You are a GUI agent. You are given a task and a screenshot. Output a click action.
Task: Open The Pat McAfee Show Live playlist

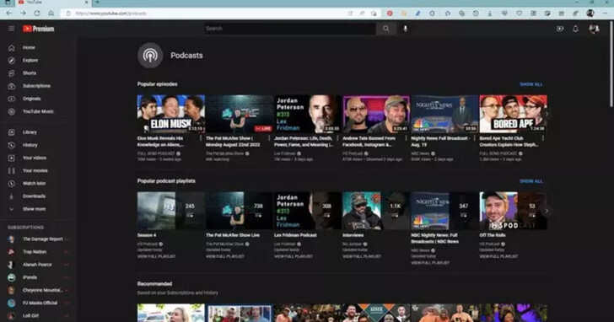[x=240, y=211]
